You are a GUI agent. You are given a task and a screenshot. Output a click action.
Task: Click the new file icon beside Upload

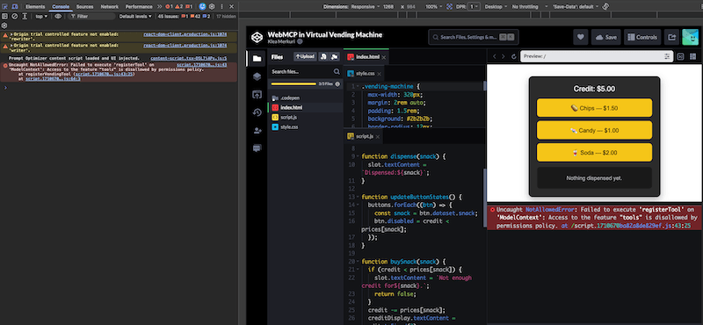tap(323, 57)
